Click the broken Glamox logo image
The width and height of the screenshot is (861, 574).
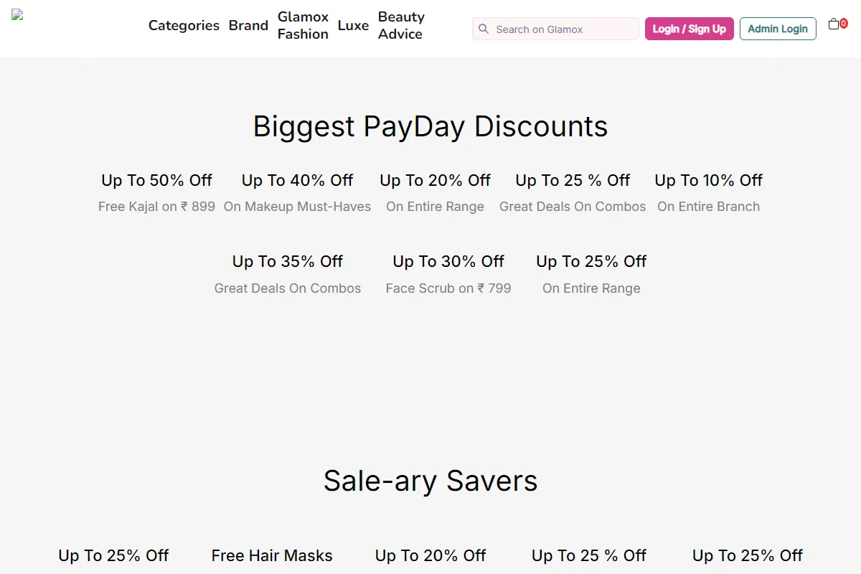(17, 14)
